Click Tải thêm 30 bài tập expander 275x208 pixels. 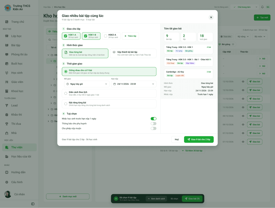pos(192,151)
